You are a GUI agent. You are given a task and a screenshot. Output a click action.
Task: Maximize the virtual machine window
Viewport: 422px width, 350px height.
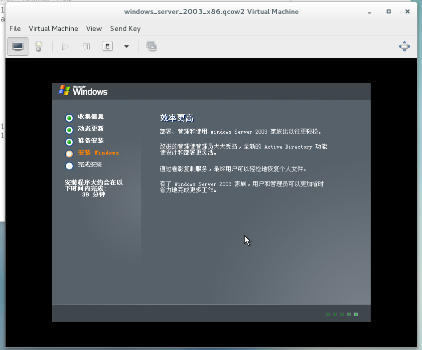coord(388,11)
